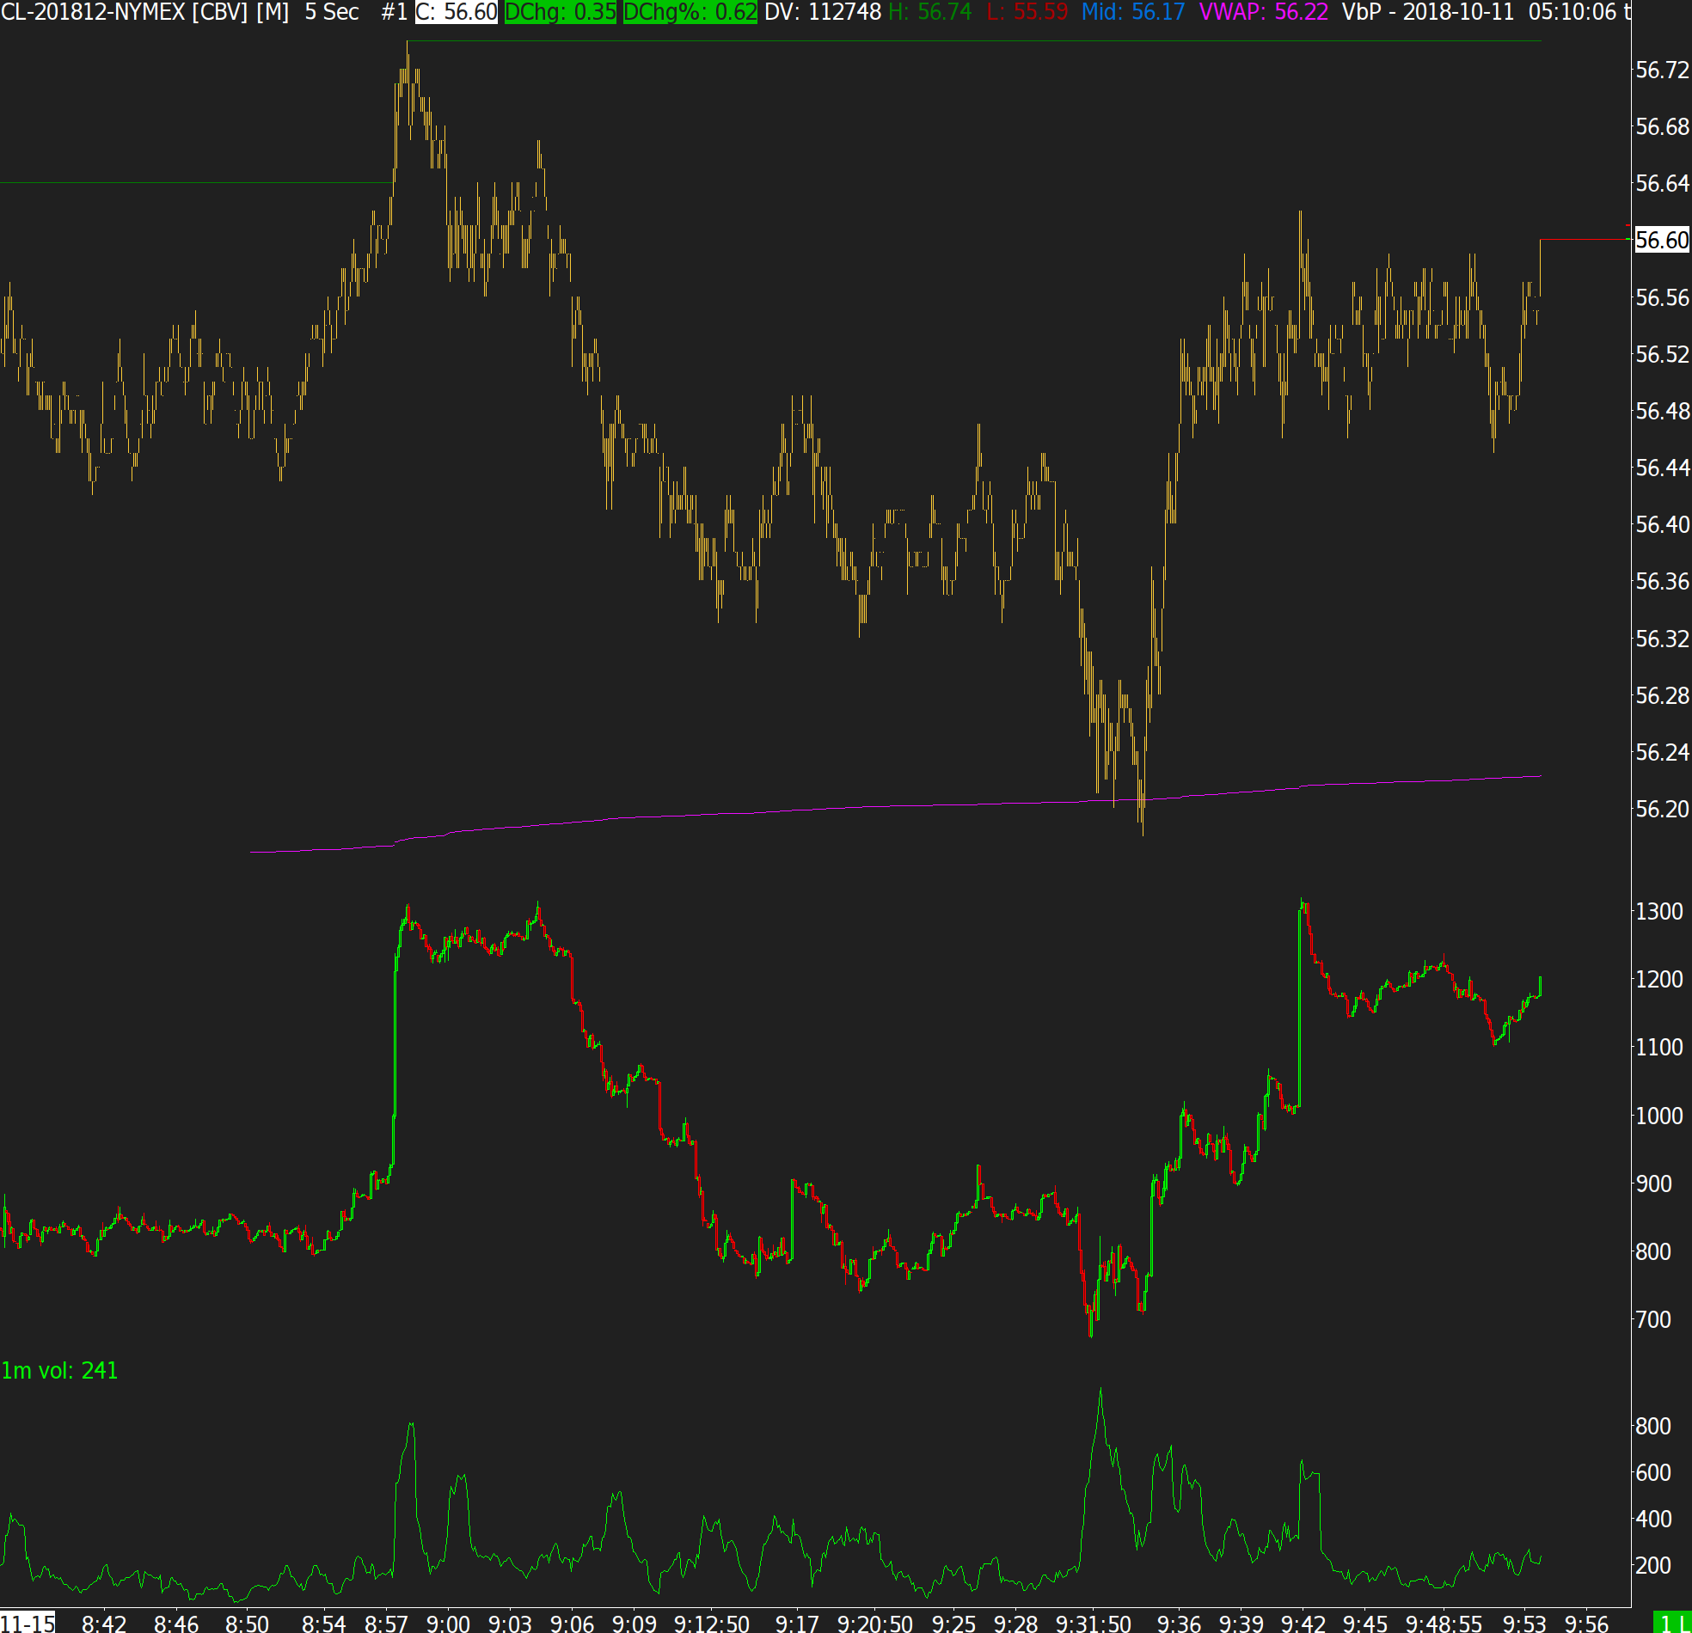The width and height of the screenshot is (1692, 1633).
Task: Click the 9:28 time axis label
Action: [x=1016, y=1623]
